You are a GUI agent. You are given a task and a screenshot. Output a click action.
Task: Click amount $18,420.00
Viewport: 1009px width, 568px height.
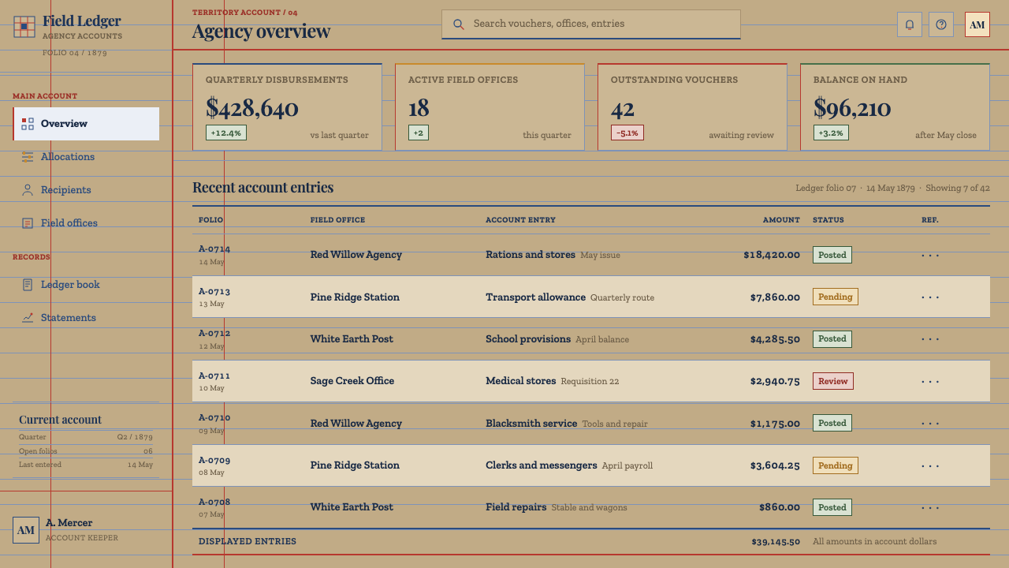tap(772, 255)
